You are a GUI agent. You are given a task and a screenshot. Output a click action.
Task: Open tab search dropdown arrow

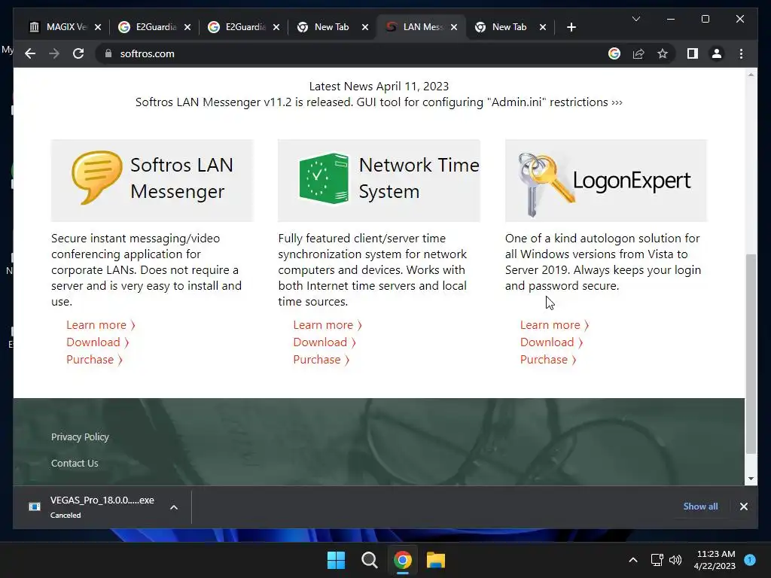[x=635, y=19]
